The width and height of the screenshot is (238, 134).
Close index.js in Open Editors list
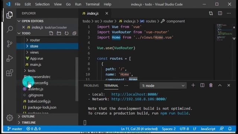[x=23, y=27]
